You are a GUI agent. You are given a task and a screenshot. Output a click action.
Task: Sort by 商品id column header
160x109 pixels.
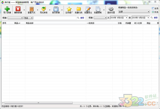pyautogui.click(x=17, y=23)
